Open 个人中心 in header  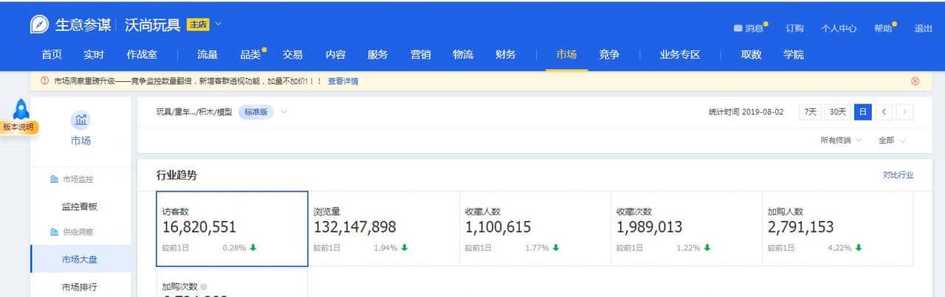click(839, 29)
